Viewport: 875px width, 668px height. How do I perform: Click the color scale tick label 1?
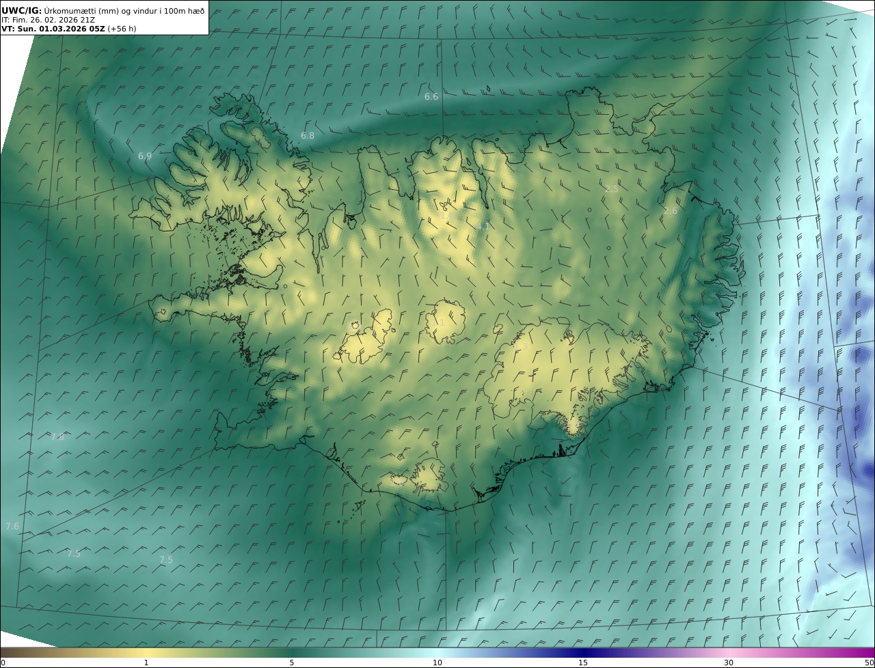[x=146, y=663]
